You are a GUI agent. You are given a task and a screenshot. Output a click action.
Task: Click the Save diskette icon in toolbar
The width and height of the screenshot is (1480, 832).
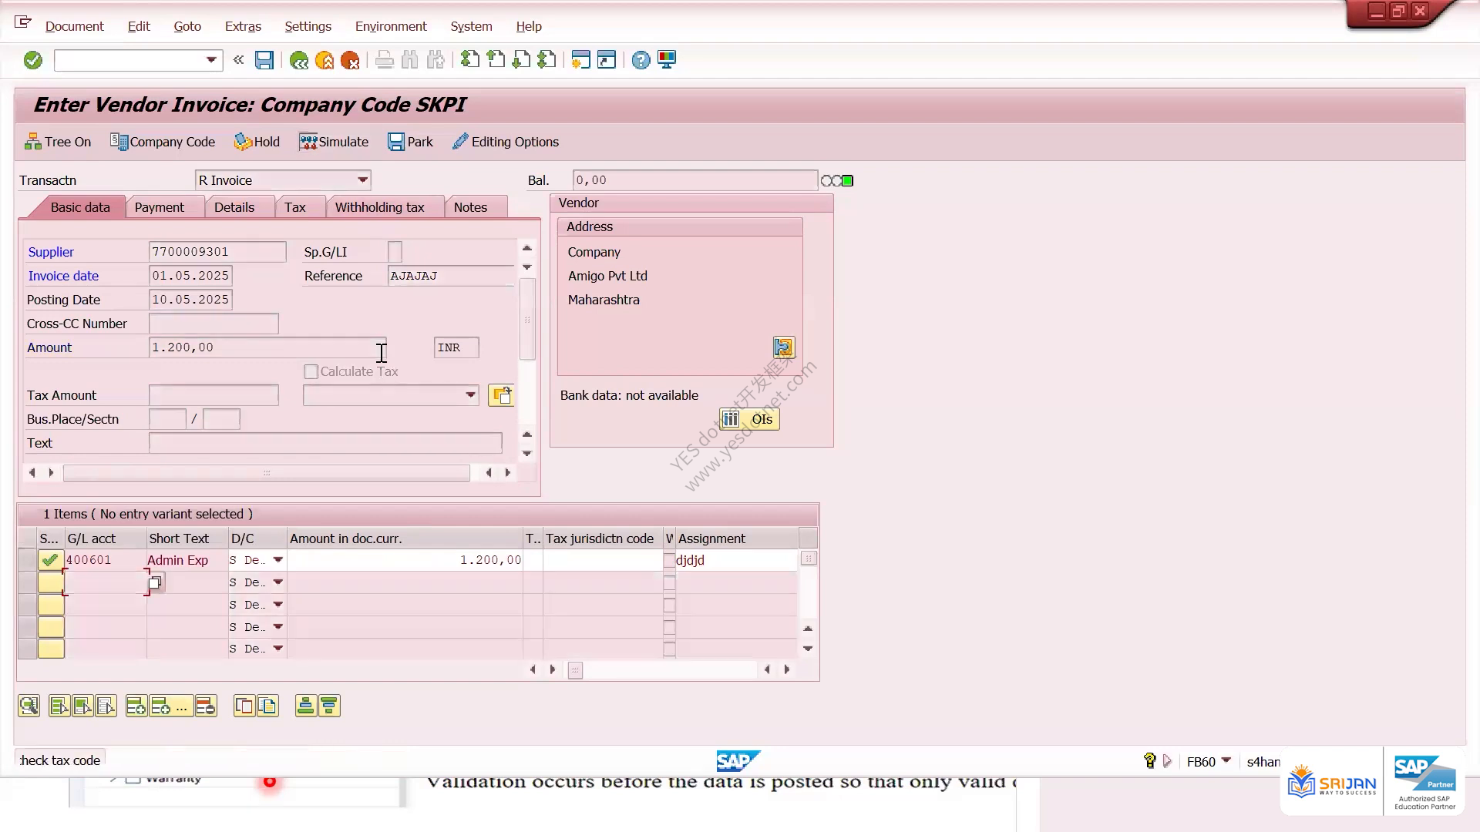tap(264, 60)
